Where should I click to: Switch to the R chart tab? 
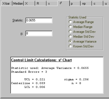coord(41,4)
